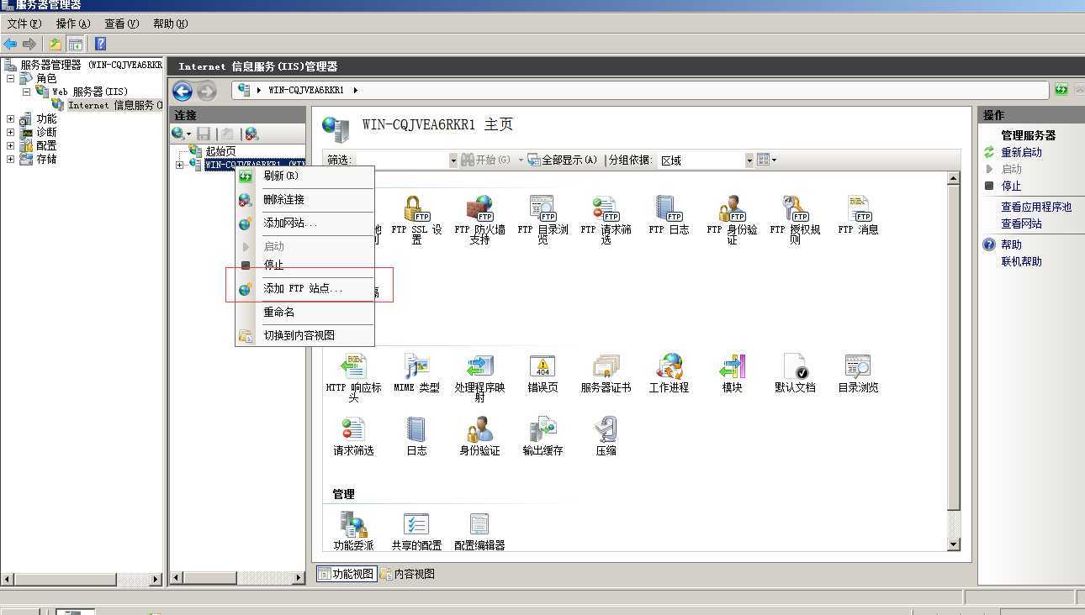
Task: Choose 添加网站... from the context menu
Action: tap(304, 223)
